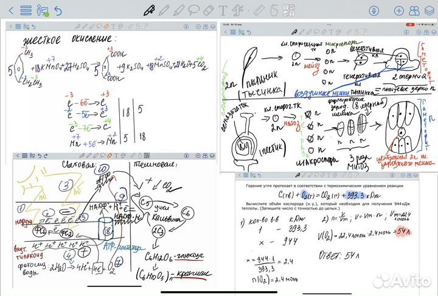This screenshot has height=296, width=438.
Task: Click the Avito logo watermark
Action: (400, 280)
